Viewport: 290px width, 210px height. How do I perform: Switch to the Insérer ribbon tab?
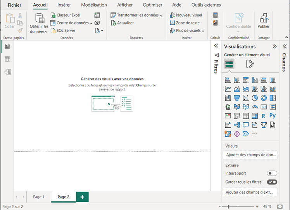(64, 5)
